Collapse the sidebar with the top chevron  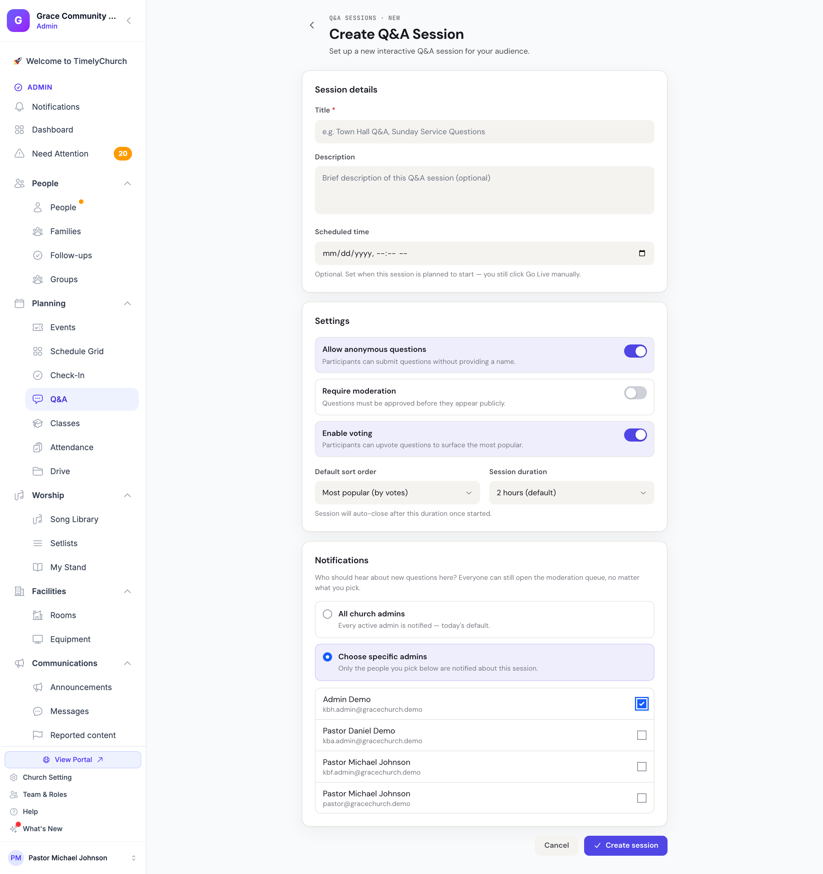click(x=128, y=21)
